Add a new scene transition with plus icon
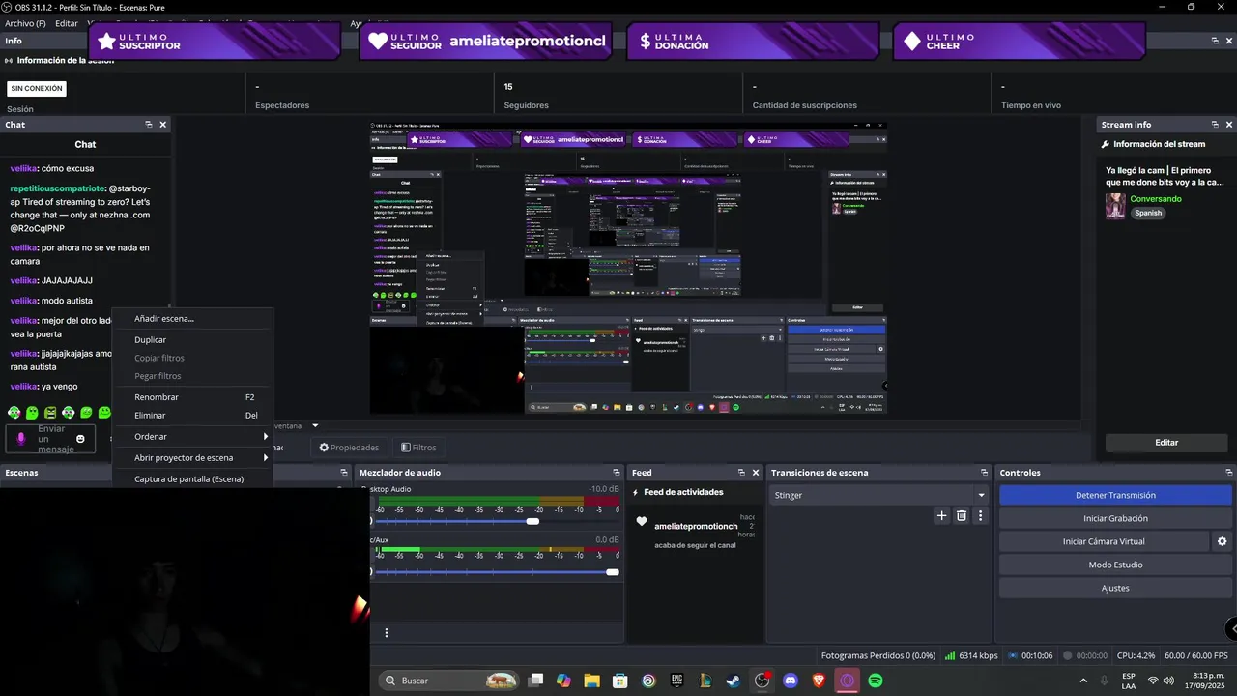1237x696 pixels. point(942,516)
